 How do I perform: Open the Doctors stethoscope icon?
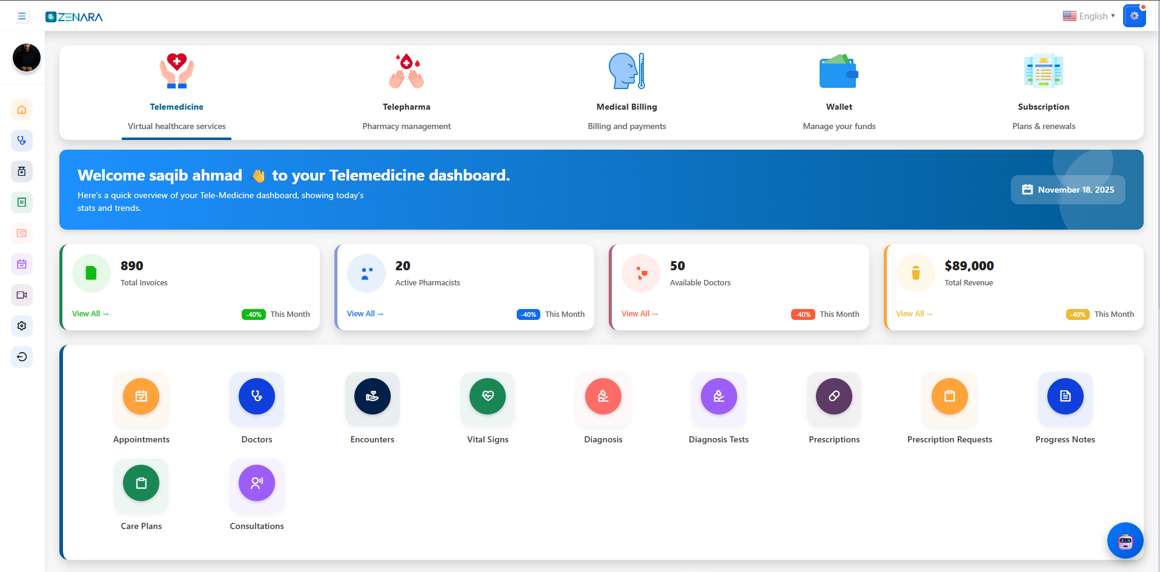[x=257, y=396]
